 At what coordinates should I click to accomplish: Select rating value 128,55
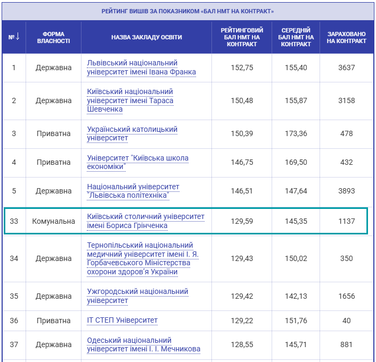pos(242,345)
